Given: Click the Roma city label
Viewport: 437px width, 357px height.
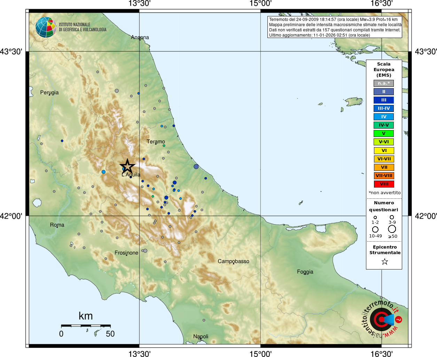Looking at the screenshot, I should coord(57,225).
